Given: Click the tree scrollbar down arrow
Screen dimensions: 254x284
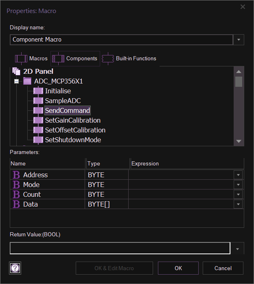Looking at the screenshot, I should click(x=239, y=141).
